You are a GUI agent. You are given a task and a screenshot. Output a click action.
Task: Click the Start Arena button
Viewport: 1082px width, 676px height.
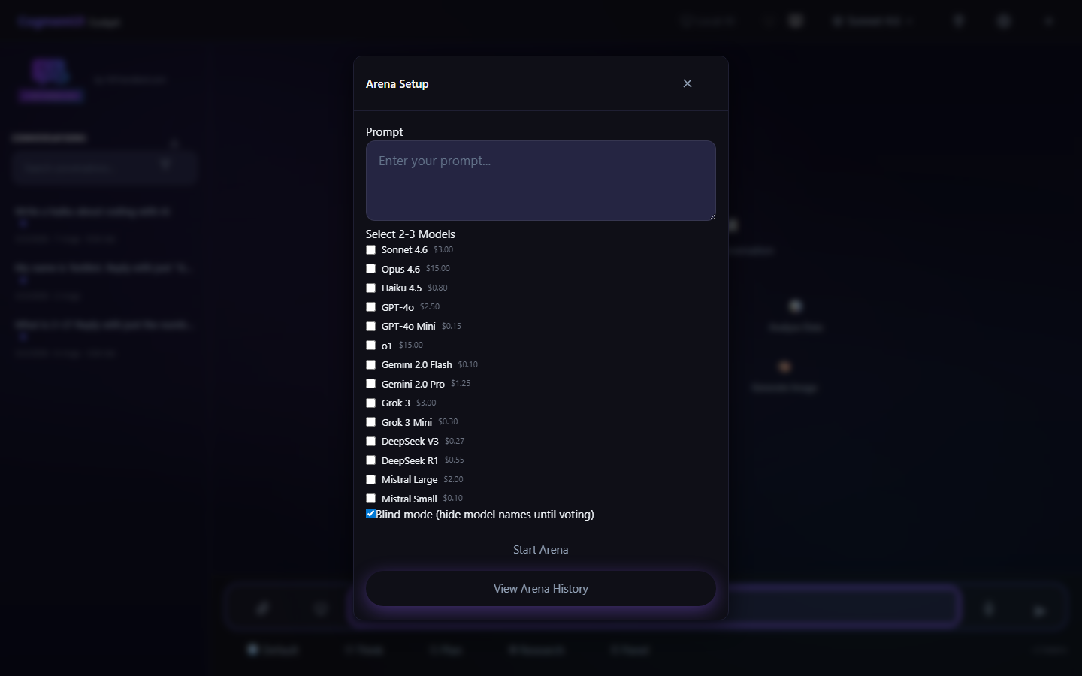541,550
